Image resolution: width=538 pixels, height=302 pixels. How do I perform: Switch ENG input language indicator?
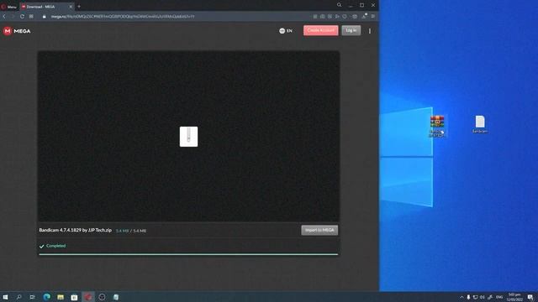point(499,297)
